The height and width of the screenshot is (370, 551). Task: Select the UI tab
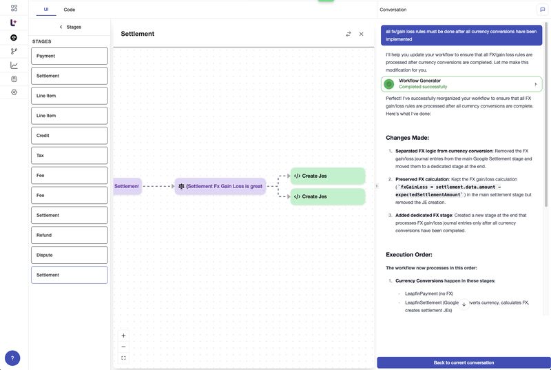pyautogui.click(x=46, y=10)
